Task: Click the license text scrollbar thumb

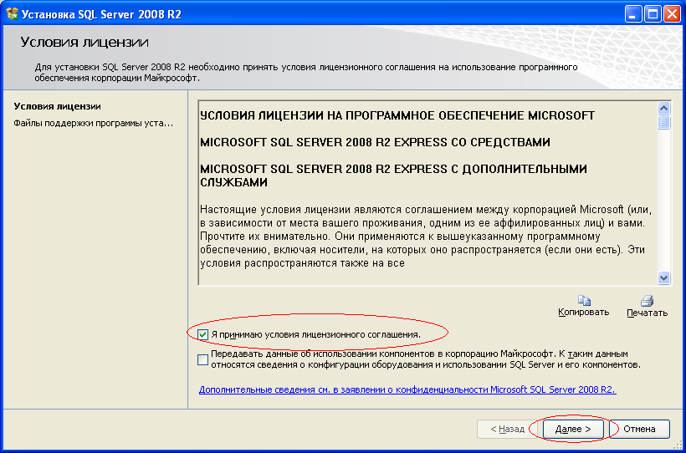Action: 663,122
